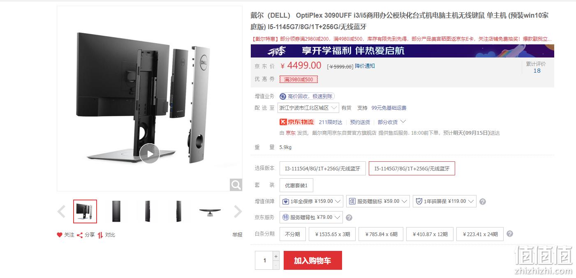This screenshot has height=278, width=576.
Task: Open delivery address dropdown 浙江宁波市江北区城区
Action: pyautogui.click(x=309, y=108)
